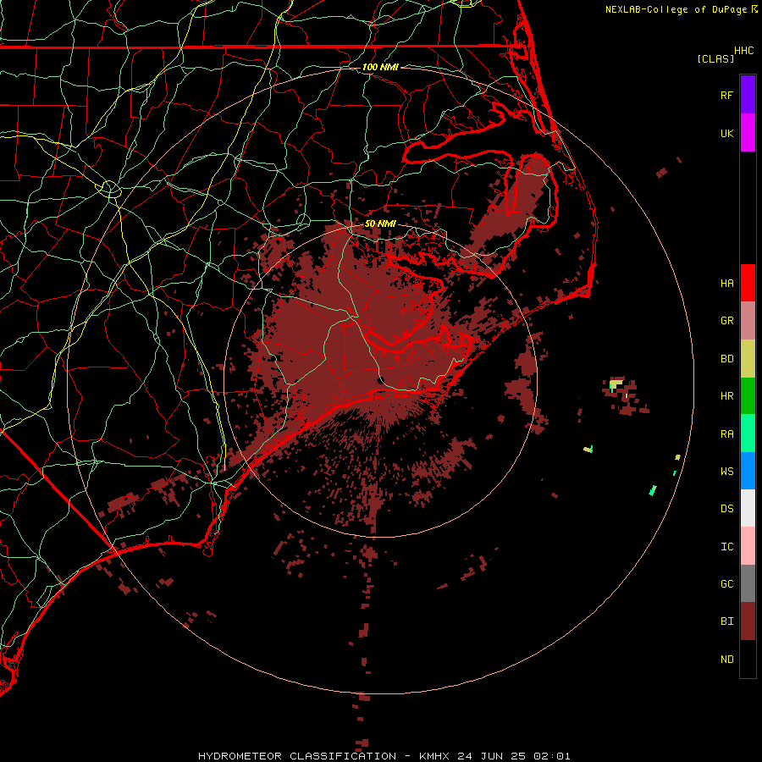The width and height of the screenshot is (762, 762).
Task: Click the ND black legend swatch
Action: point(748,659)
